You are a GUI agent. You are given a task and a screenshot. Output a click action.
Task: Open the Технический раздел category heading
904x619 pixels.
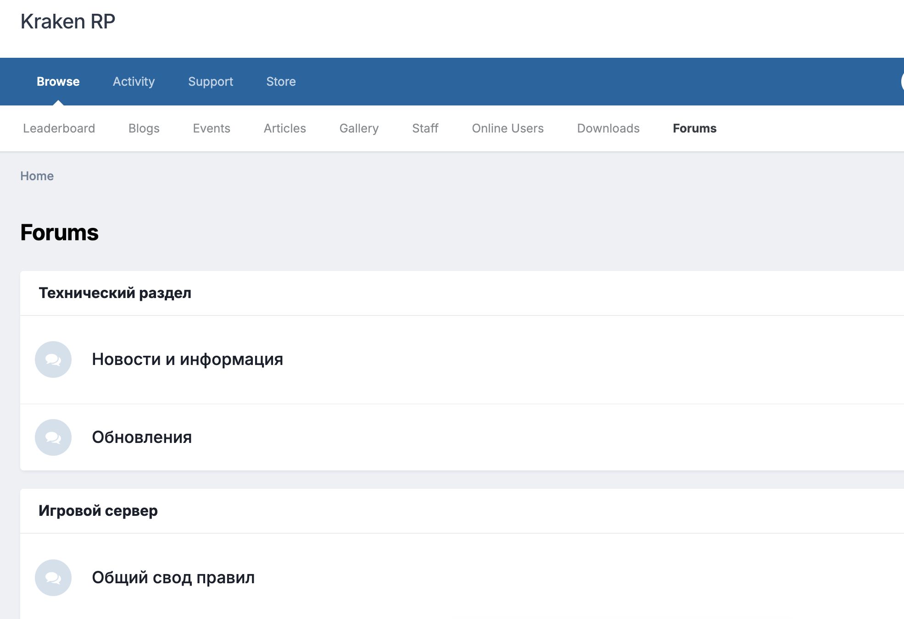coord(115,293)
